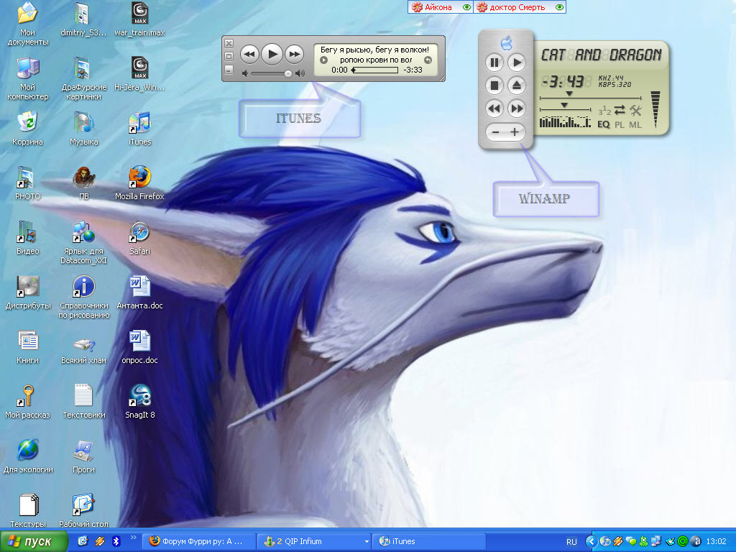Click fast-forward in the iTunes mini player

tap(294, 55)
